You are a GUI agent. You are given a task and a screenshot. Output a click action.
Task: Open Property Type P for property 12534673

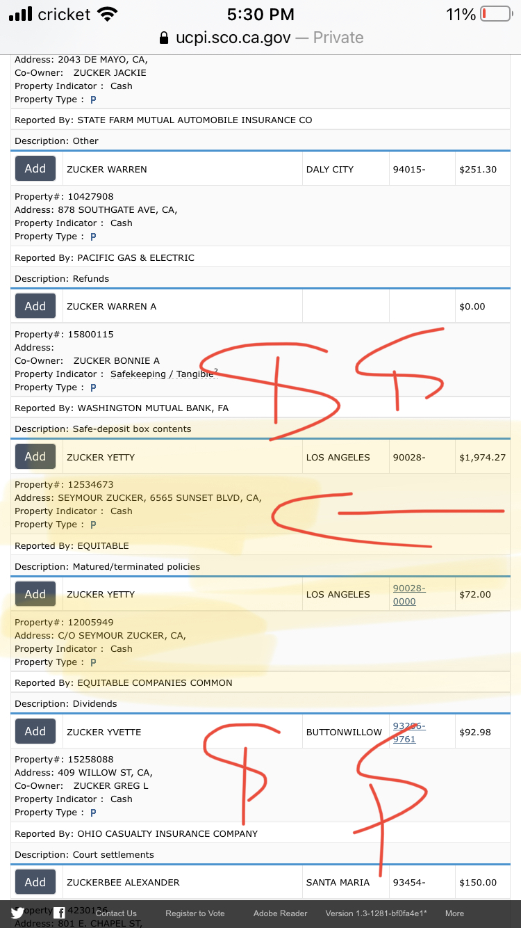(x=93, y=525)
